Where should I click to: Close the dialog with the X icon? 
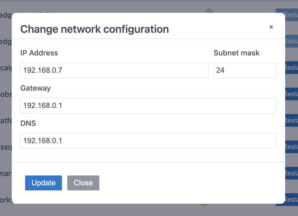[271, 27]
